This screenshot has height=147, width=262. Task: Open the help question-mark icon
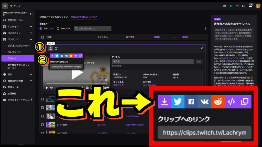(225, 6)
